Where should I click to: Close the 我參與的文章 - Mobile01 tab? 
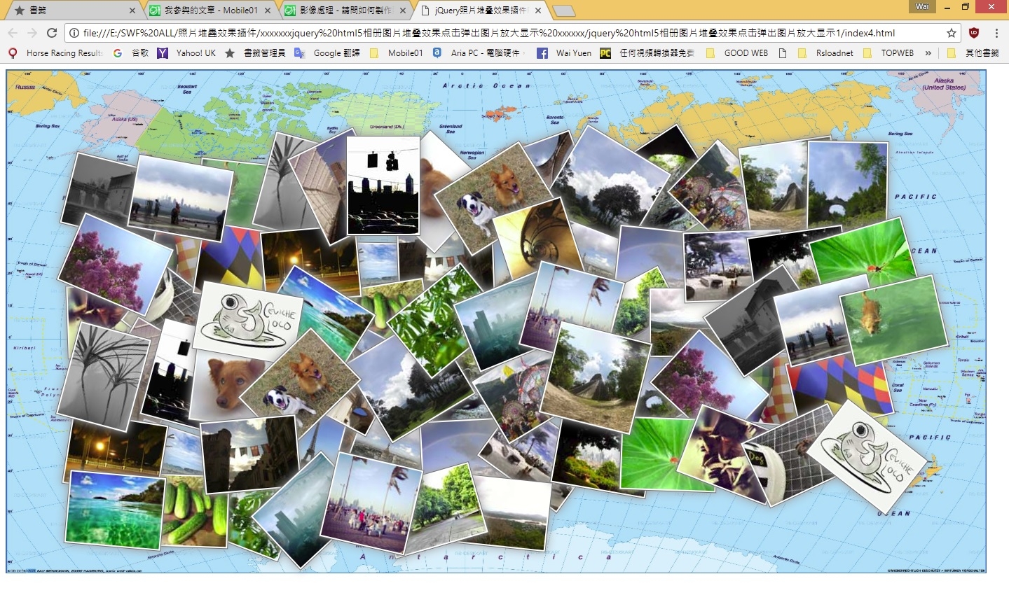(x=268, y=10)
